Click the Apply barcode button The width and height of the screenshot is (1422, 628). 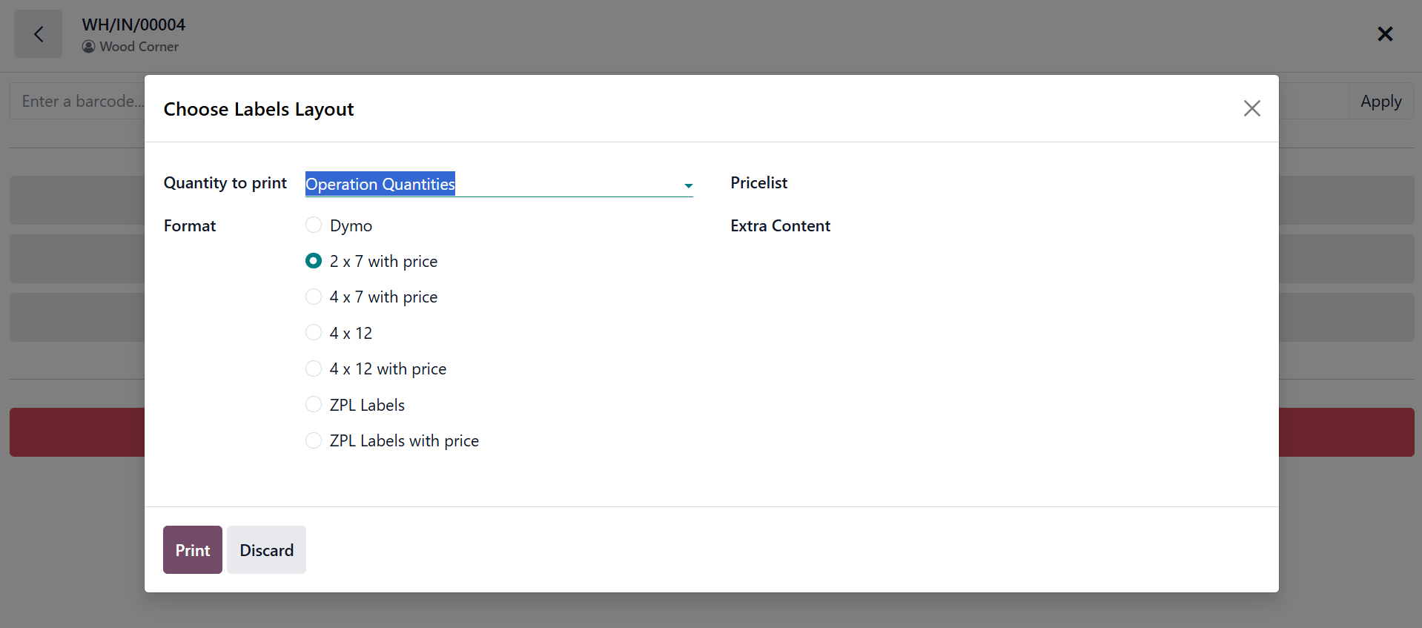[1380, 102]
